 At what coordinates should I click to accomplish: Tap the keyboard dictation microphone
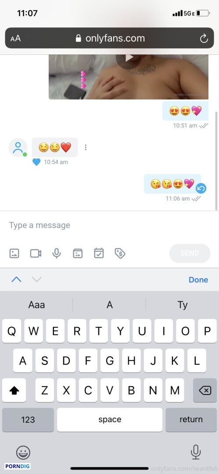click(x=196, y=452)
